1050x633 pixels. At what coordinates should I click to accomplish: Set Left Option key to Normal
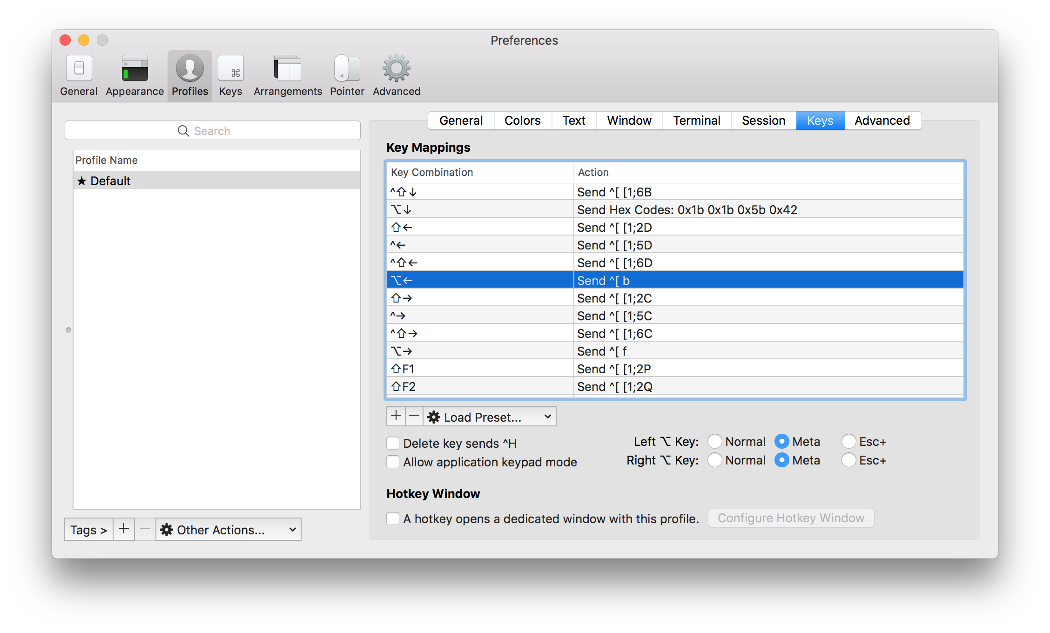[715, 441]
